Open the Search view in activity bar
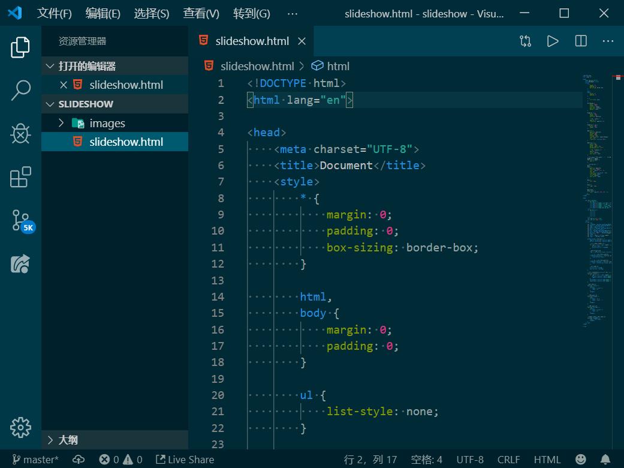 tap(20, 91)
